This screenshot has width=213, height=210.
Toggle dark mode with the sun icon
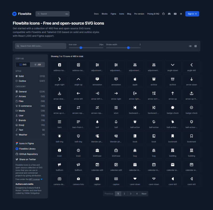(181, 14)
